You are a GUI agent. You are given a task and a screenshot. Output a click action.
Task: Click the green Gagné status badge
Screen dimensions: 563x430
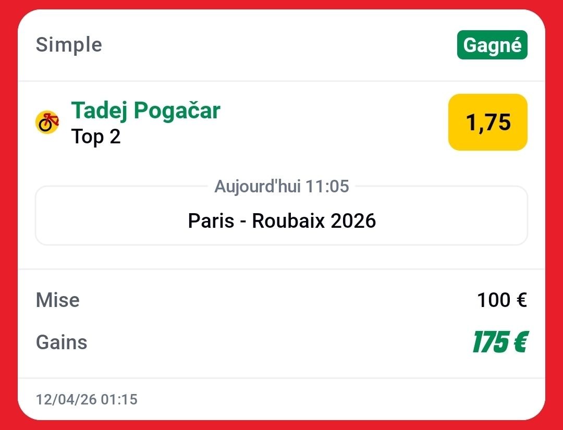(x=492, y=45)
